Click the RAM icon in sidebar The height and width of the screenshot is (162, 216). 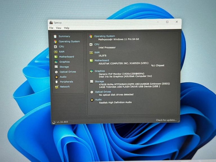(56, 52)
